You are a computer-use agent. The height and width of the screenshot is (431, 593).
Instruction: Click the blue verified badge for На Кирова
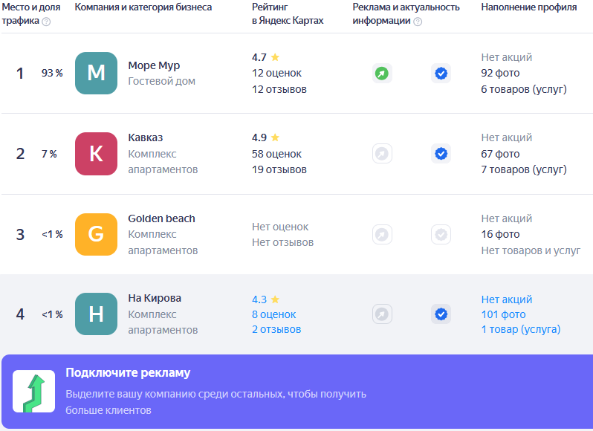pyautogui.click(x=441, y=314)
